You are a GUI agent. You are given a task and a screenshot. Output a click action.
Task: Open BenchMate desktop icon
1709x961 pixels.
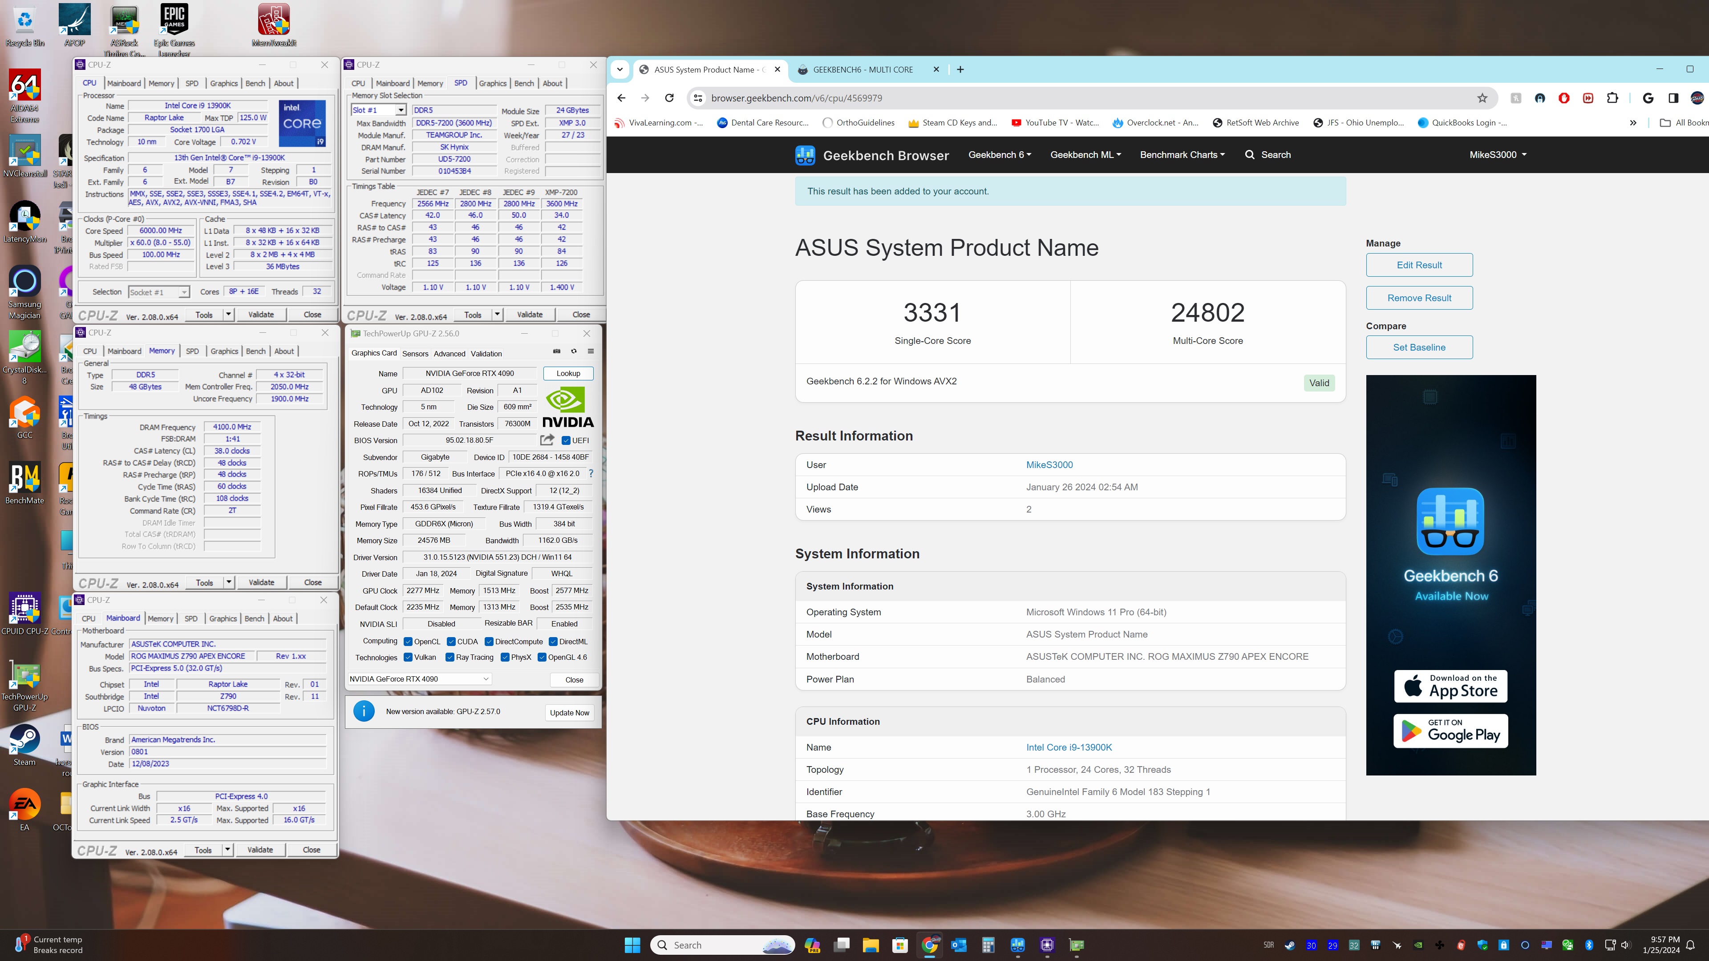tap(24, 484)
